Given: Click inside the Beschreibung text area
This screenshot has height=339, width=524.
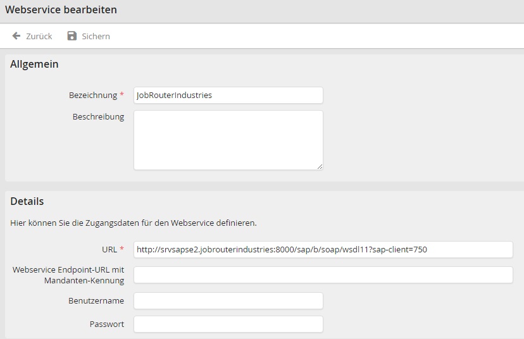Looking at the screenshot, I should point(228,140).
